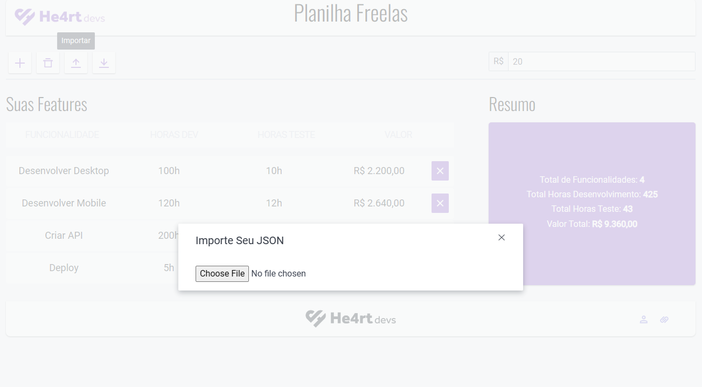The height and width of the screenshot is (387, 702).
Task: Click the VALOR column header
Action: pos(398,134)
